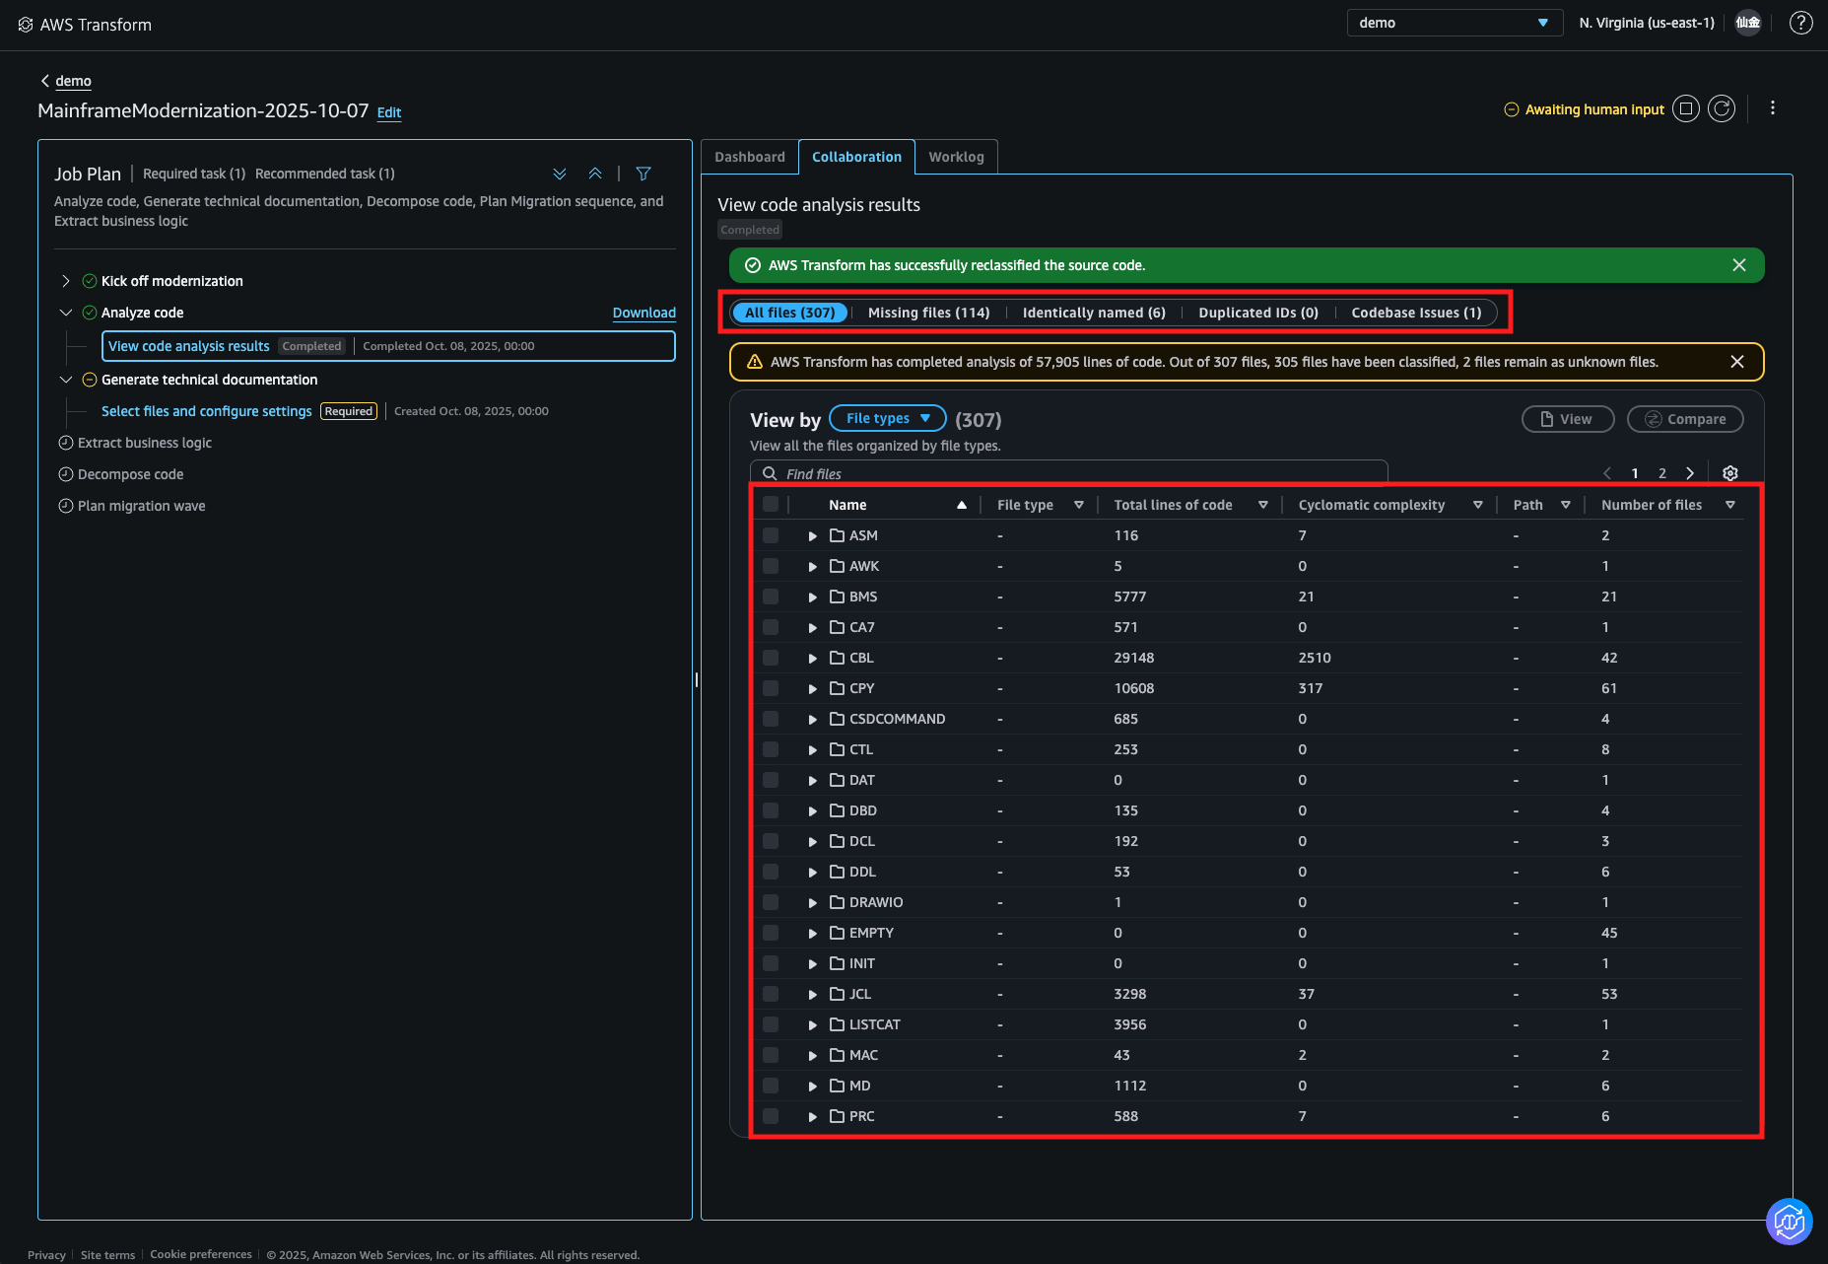Check the select-all checkbox in table header
Image resolution: width=1828 pixels, height=1264 pixels.
click(x=771, y=505)
